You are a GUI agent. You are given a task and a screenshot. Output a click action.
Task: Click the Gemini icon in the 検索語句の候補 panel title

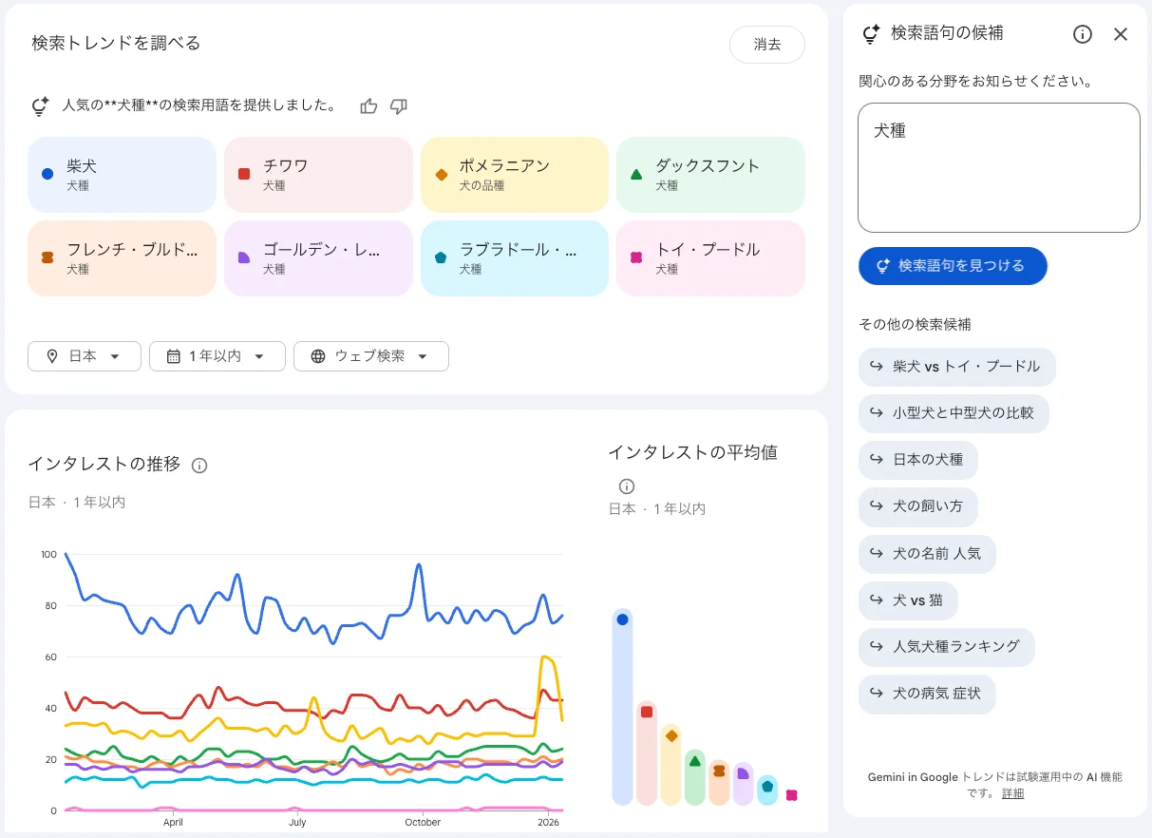[870, 33]
